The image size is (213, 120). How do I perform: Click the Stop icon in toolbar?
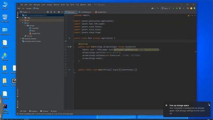point(184,8)
